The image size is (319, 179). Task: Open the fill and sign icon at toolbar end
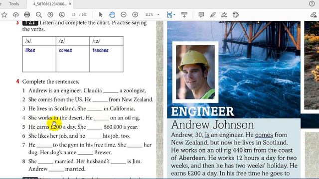click(314, 14)
